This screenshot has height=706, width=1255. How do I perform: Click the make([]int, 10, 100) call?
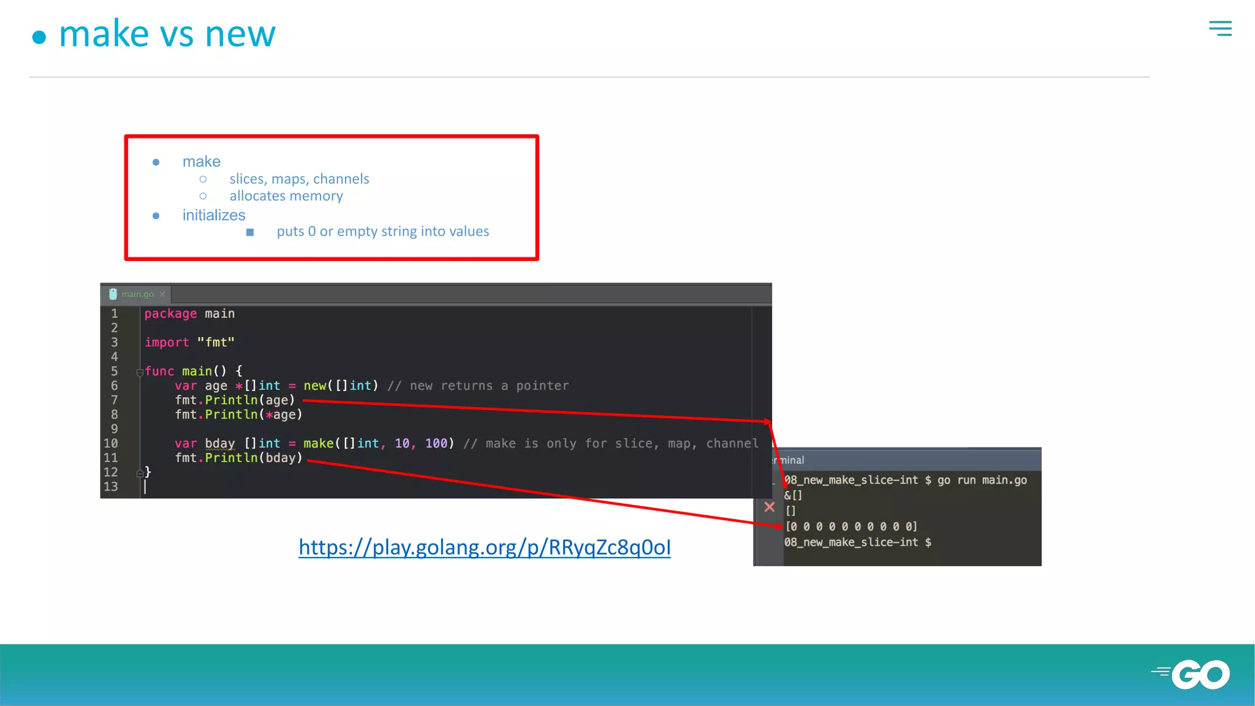point(379,443)
